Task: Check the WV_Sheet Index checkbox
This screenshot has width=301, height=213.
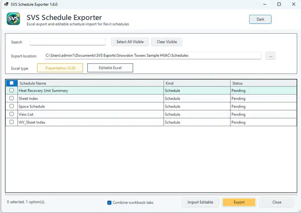Action: [x=12, y=122]
